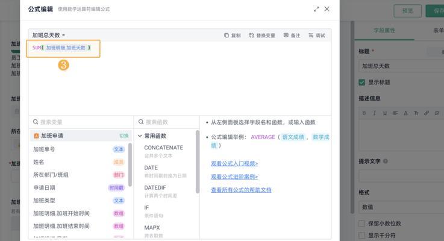Focus the 搜索变量 search field

(81, 122)
